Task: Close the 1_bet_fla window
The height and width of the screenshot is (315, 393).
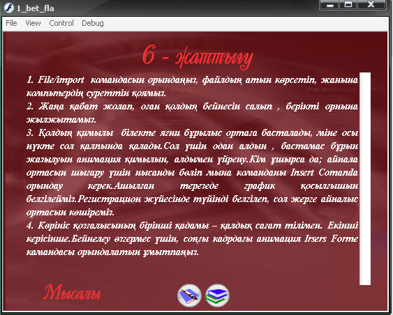Action: point(371,5)
